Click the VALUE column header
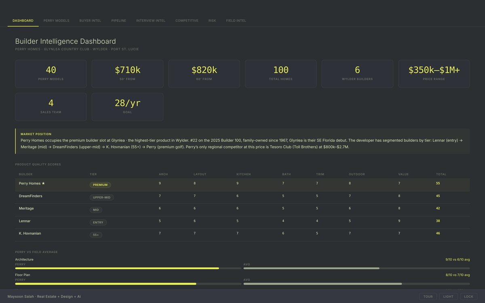 [403, 175]
